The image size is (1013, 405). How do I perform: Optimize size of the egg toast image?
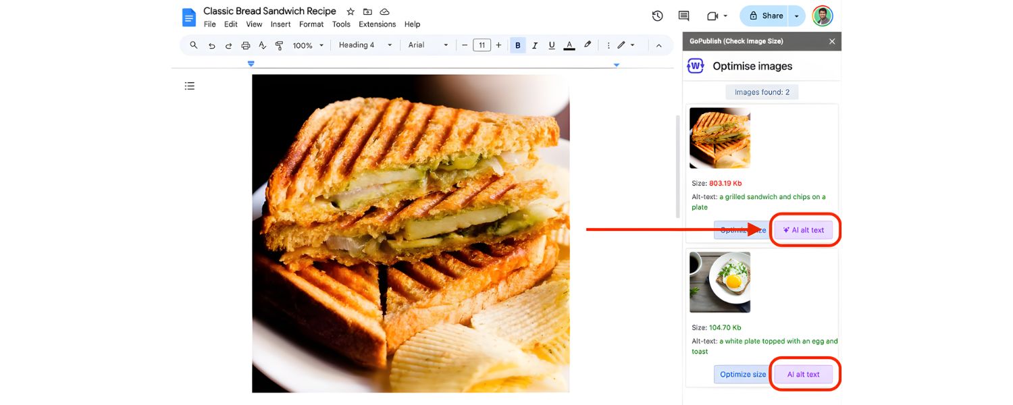742,374
